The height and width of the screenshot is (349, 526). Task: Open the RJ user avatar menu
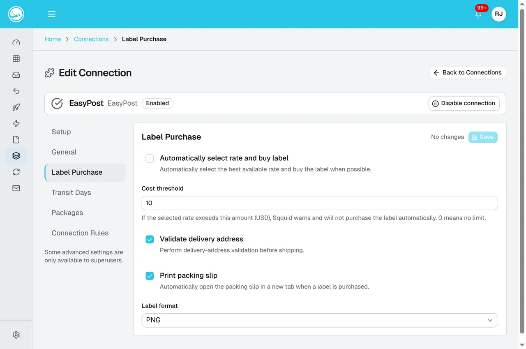point(499,14)
